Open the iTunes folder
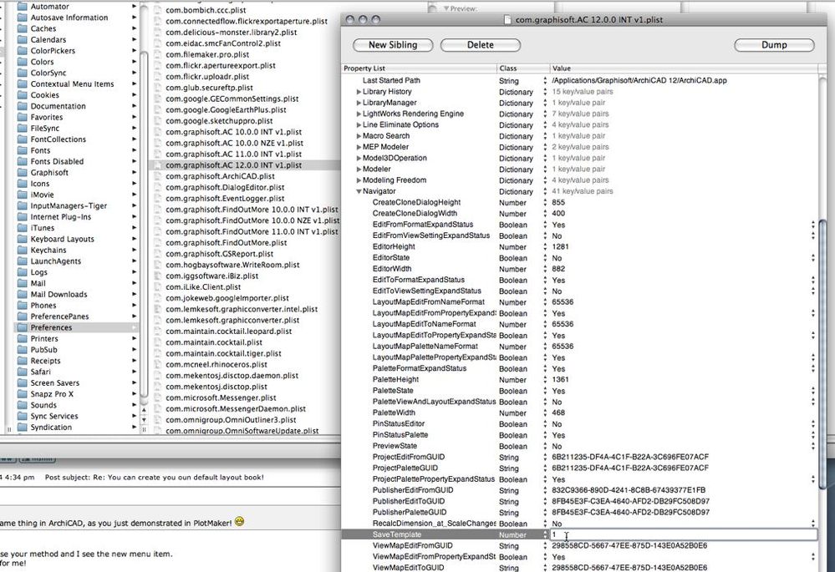Image resolution: width=835 pixels, height=572 pixels. pos(42,228)
